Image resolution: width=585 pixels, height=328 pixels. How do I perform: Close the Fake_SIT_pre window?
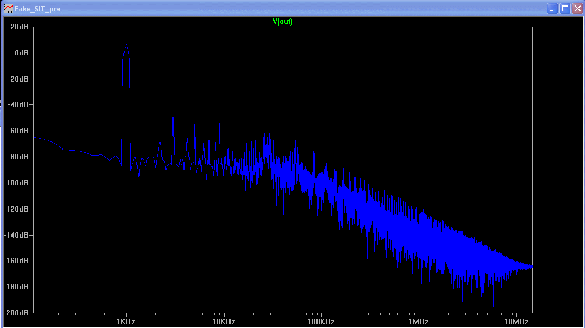[x=577, y=8]
